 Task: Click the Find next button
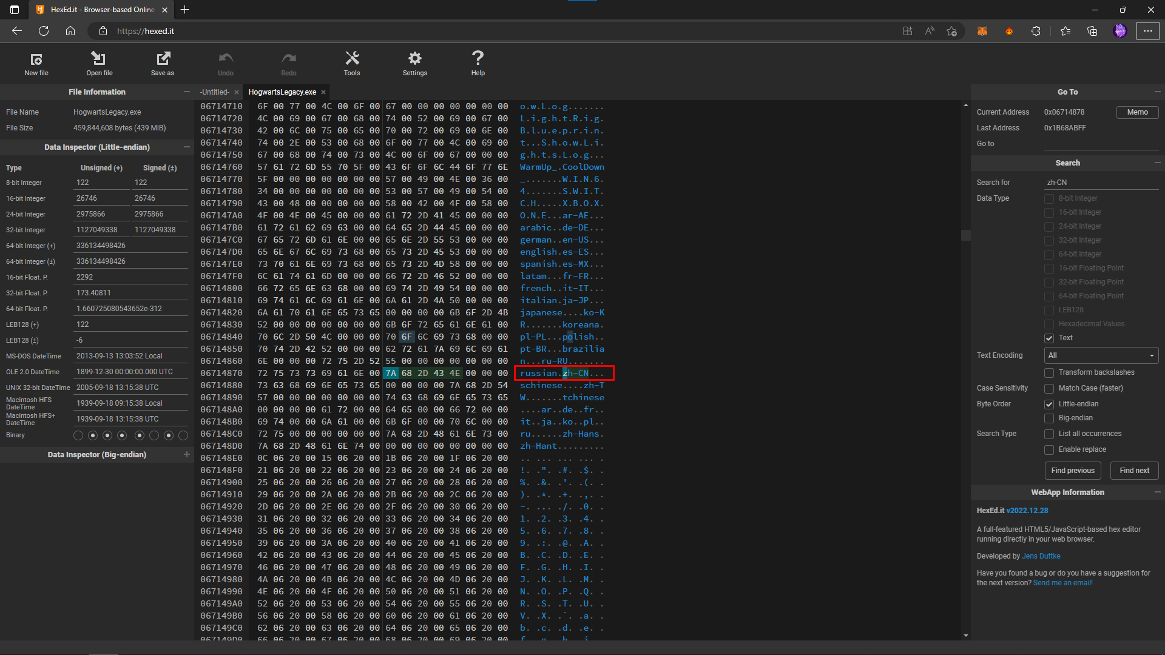coord(1133,471)
